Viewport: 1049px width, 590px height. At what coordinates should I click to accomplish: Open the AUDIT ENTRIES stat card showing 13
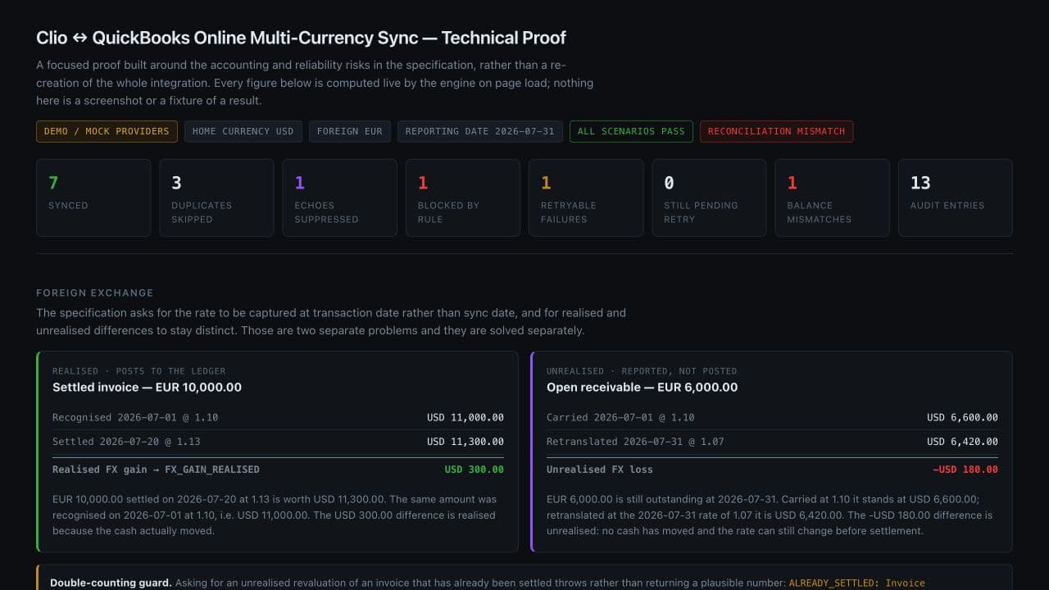pos(956,197)
